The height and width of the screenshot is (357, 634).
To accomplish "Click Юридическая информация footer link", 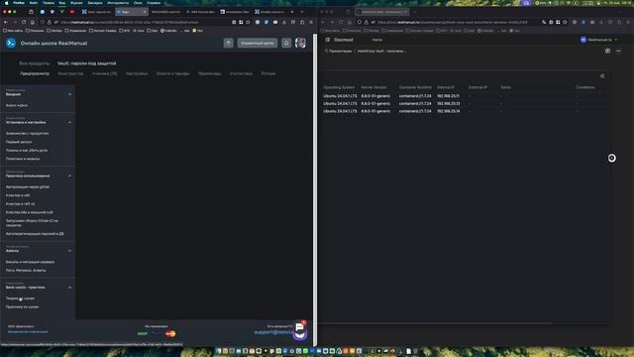I will pos(28,332).
